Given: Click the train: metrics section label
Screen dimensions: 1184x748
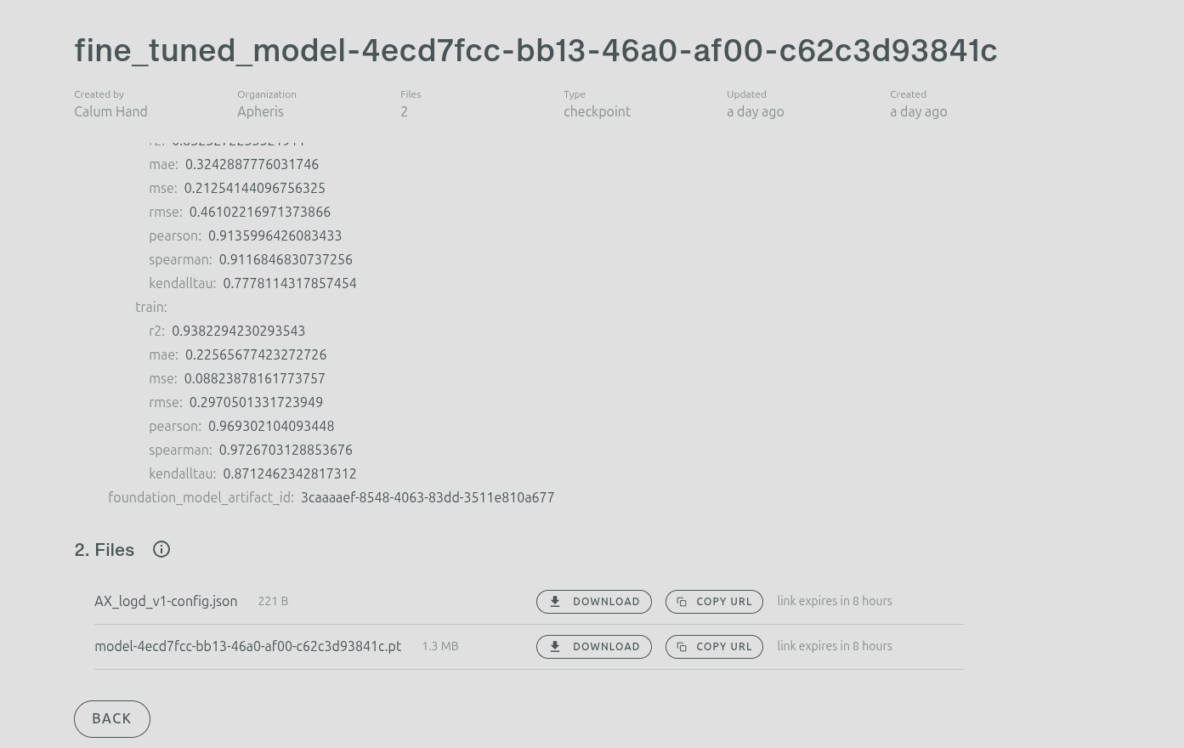Looking at the screenshot, I should pyautogui.click(x=151, y=307).
